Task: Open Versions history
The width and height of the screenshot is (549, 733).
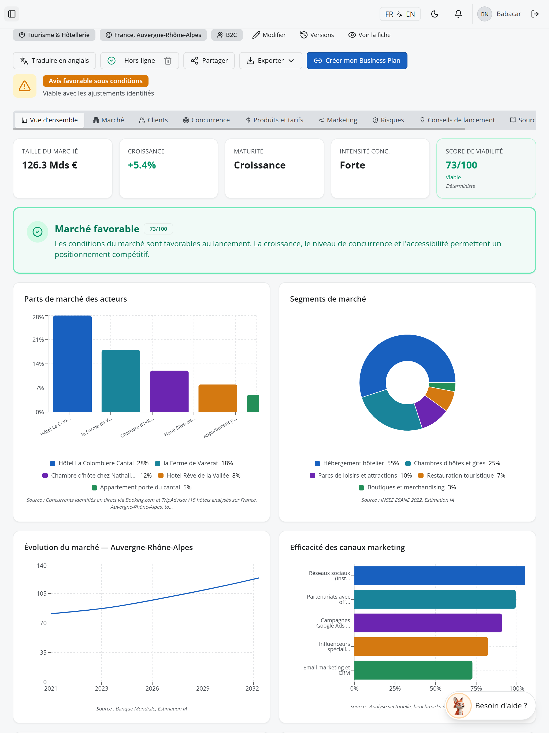Action: pos(317,35)
